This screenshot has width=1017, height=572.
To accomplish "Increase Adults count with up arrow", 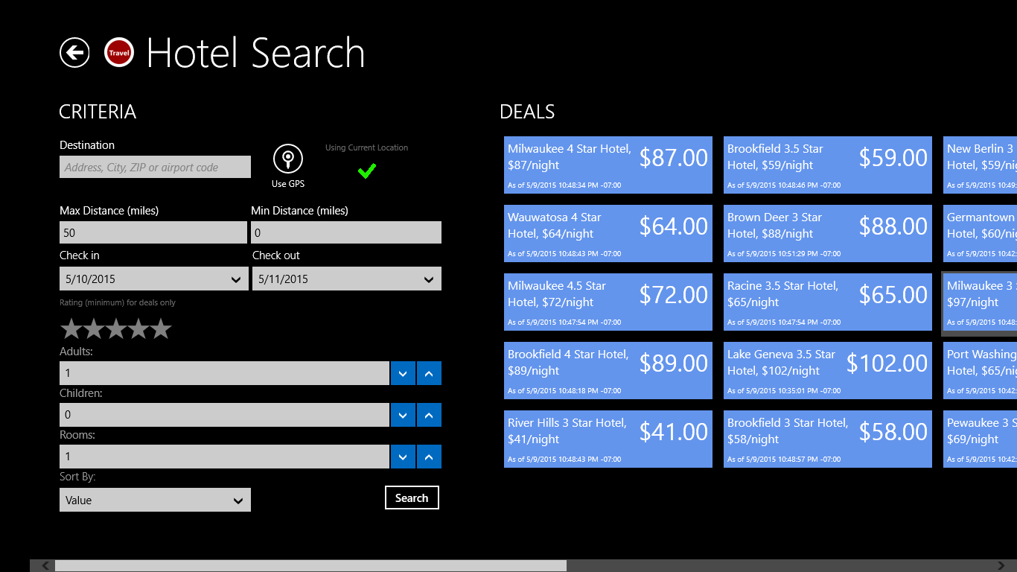I will click(x=429, y=373).
